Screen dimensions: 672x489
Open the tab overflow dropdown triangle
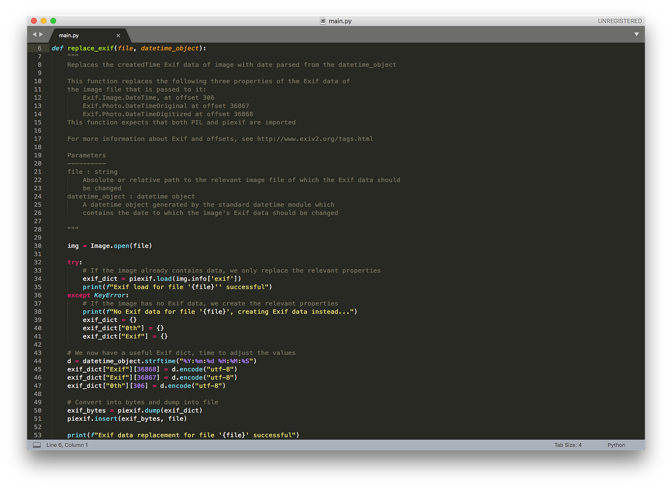pos(636,35)
